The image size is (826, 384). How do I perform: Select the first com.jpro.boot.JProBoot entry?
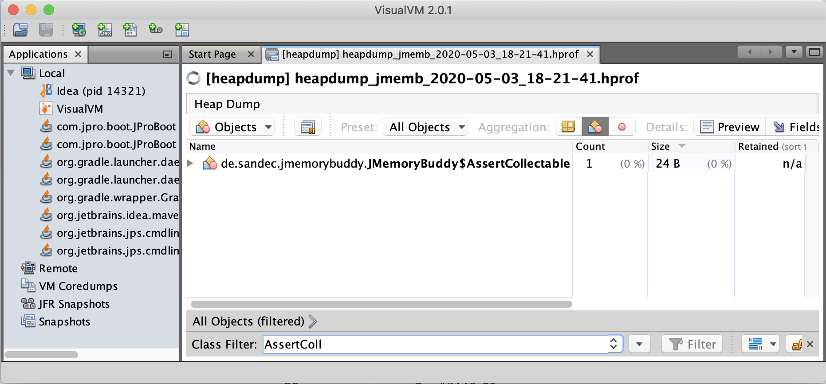[x=116, y=126]
